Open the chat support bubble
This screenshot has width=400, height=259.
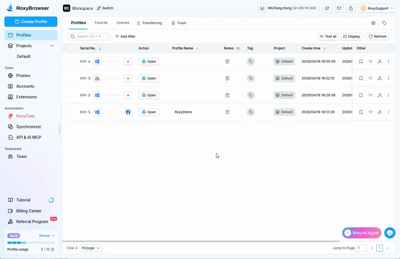pos(390,233)
